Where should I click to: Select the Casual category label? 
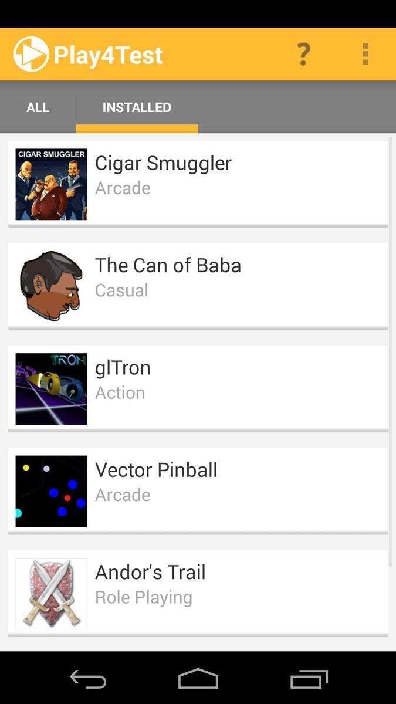coord(121,290)
